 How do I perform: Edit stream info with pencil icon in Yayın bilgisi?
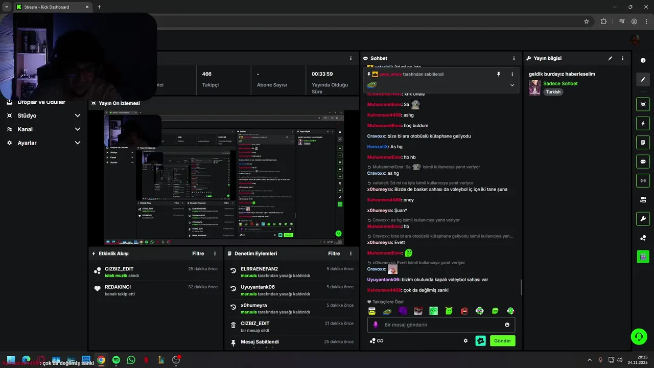coord(610,58)
